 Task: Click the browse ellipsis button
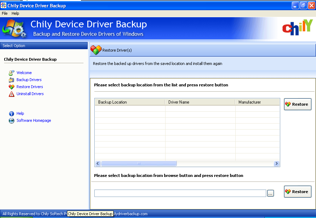[x=270, y=193]
